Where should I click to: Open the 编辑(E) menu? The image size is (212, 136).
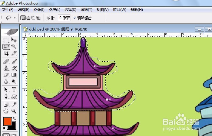[23, 10]
